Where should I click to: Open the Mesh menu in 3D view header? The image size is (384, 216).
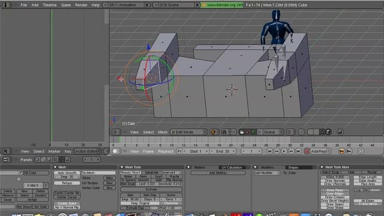[x=163, y=132]
